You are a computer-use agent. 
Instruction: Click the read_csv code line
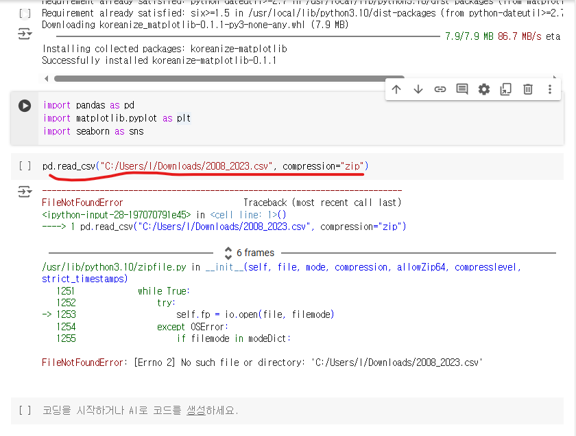(205, 166)
